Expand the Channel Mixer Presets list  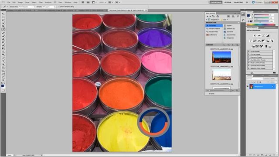(x=249, y=65)
